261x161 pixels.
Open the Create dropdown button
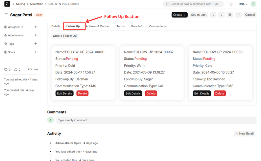[x=179, y=15]
